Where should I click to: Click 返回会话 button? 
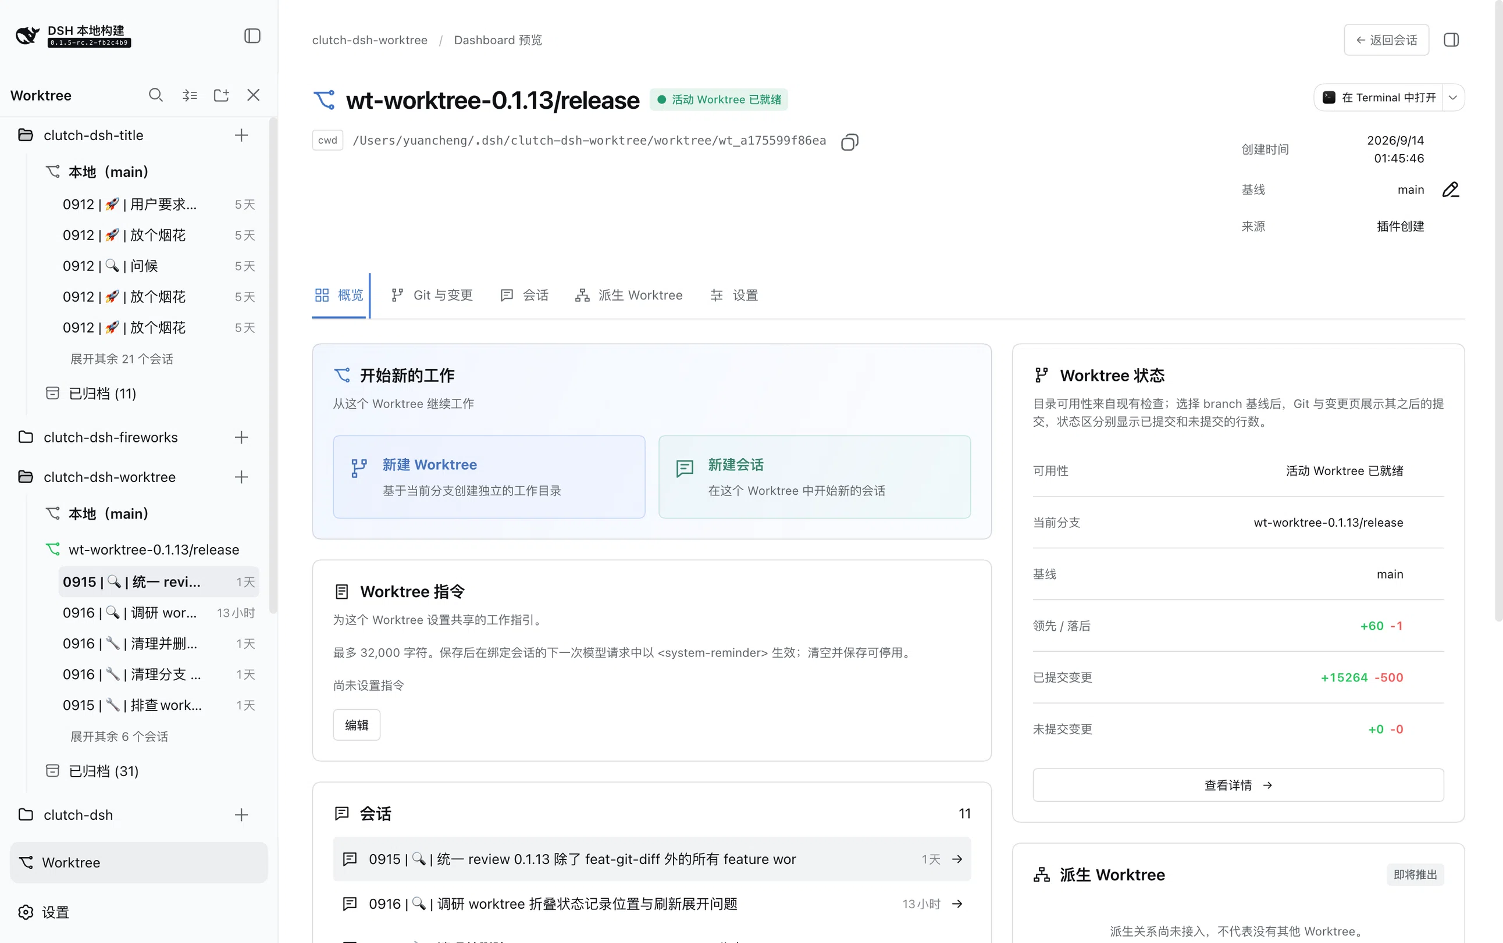(x=1386, y=40)
